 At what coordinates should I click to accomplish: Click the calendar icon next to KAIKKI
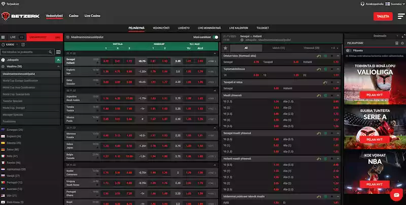[23, 45]
